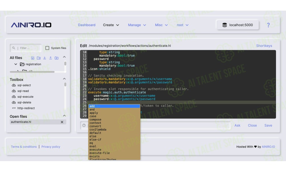
Task: Open the root user dropdown
Action: click(x=182, y=25)
